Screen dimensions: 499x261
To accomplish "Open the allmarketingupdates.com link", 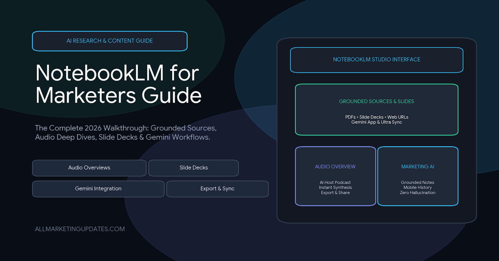I will coord(80,229).
